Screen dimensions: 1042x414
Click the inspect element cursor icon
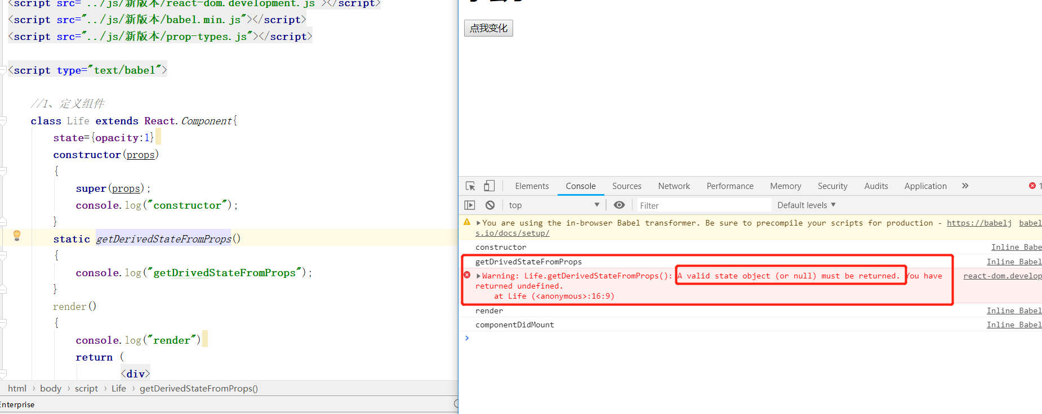[x=470, y=186]
